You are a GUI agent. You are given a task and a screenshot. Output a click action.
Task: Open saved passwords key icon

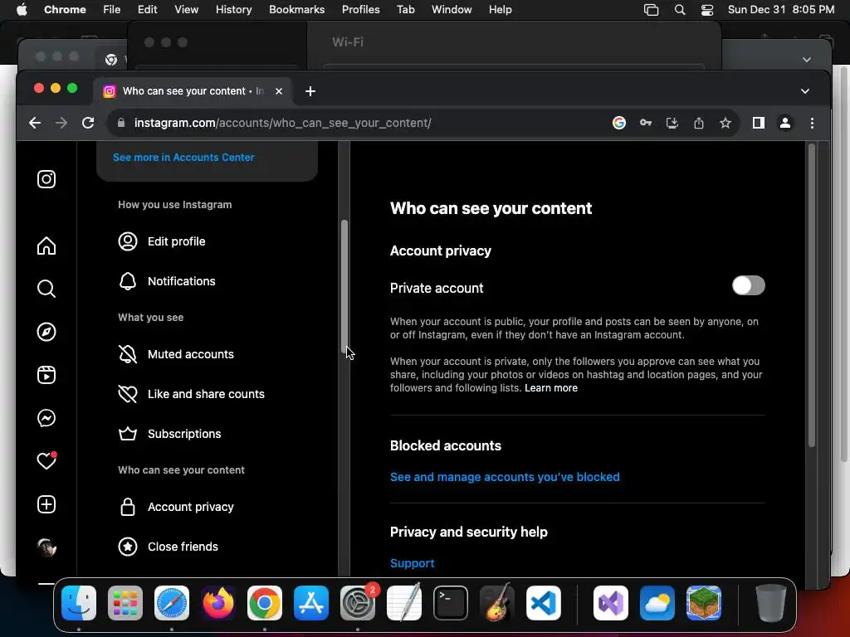tap(646, 123)
